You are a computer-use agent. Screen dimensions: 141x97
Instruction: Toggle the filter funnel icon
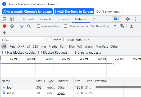tap(22, 26)
